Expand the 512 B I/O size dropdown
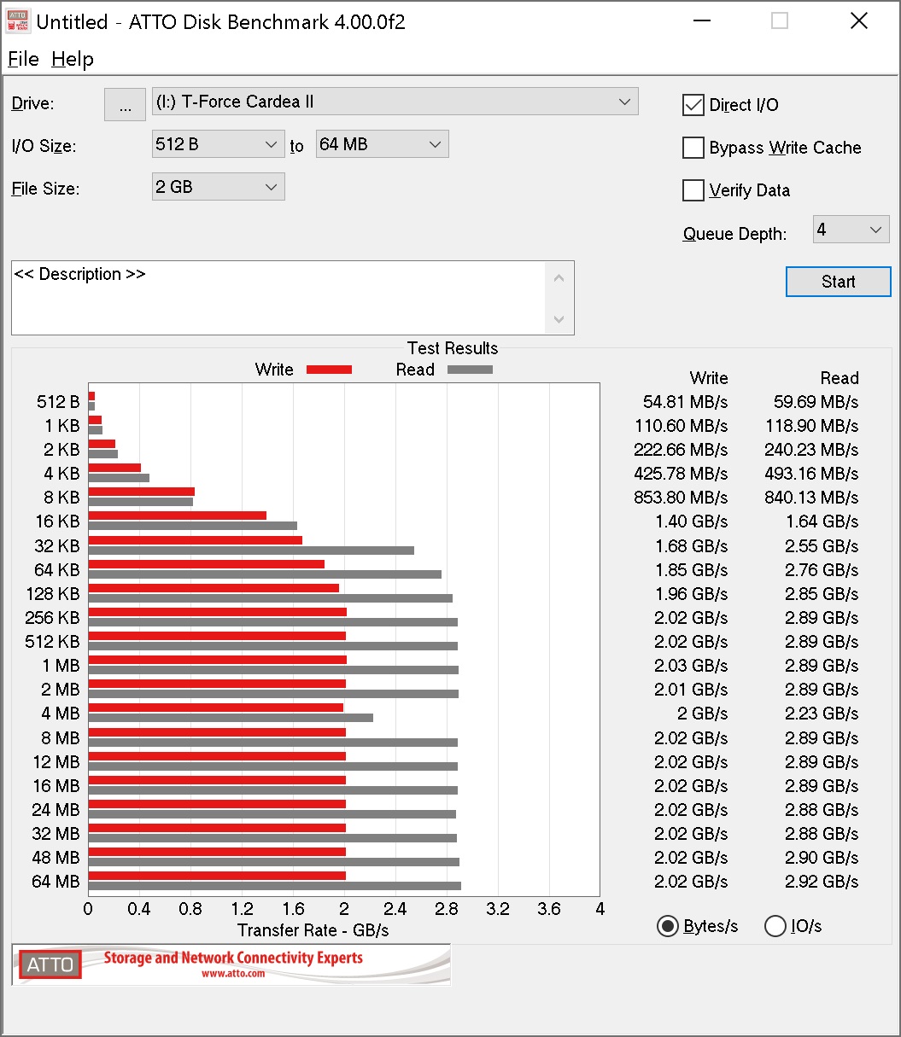 (x=218, y=144)
